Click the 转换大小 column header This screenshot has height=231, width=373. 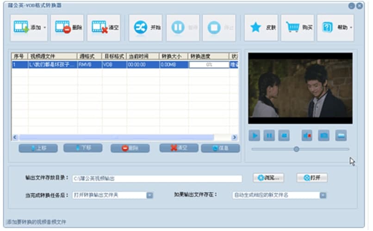click(174, 56)
